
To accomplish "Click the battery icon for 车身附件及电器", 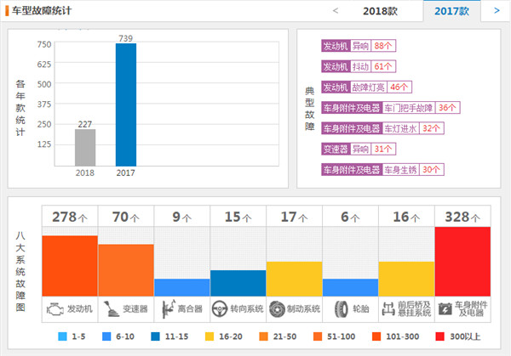I will coord(445,309).
